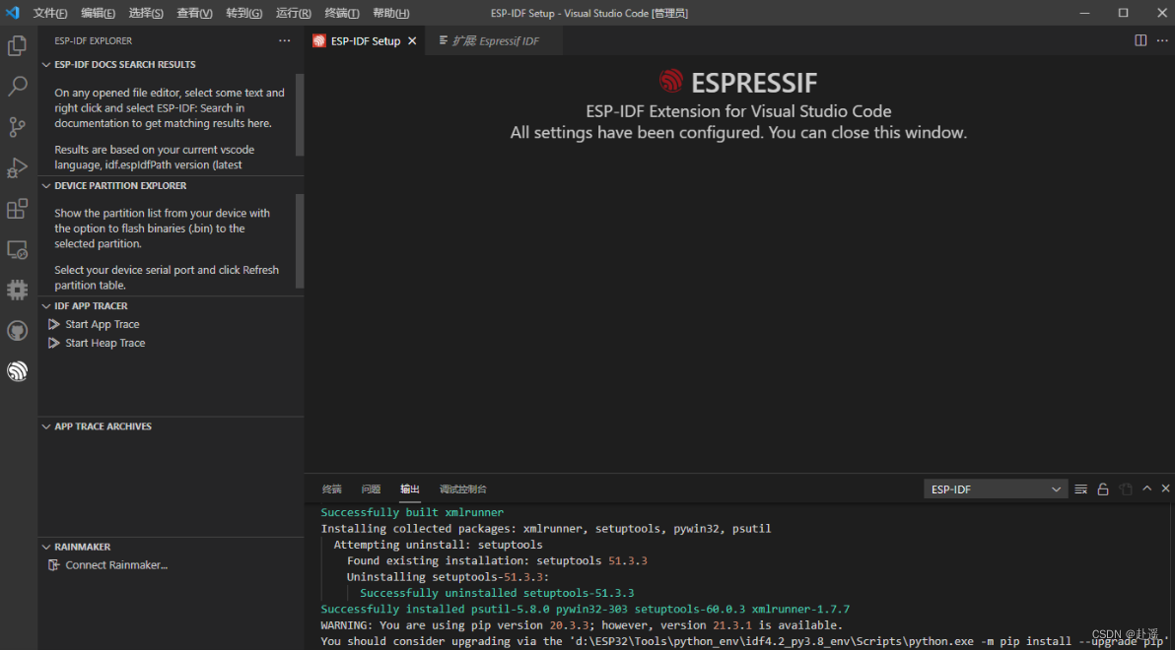Open the 选择(S) menu
The image size is (1175, 650).
[146, 14]
